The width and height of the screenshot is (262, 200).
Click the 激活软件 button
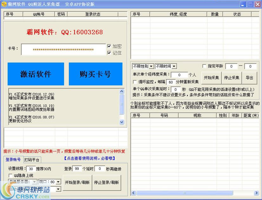pos(36,74)
